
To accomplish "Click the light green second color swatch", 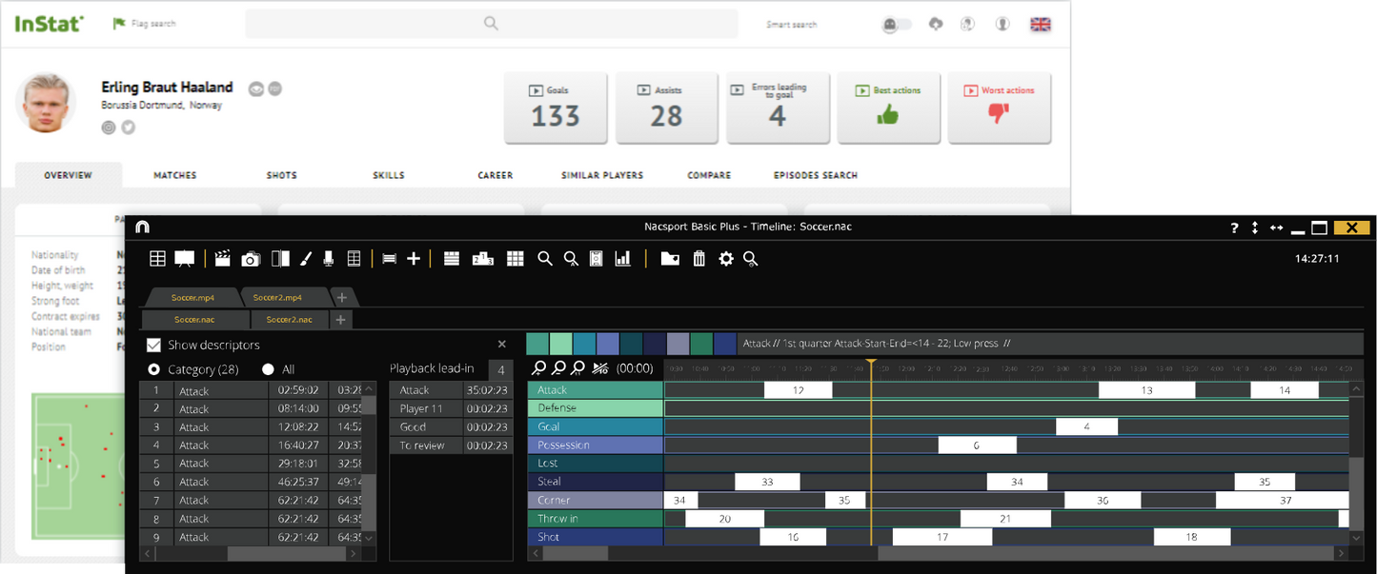I will (561, 344).
